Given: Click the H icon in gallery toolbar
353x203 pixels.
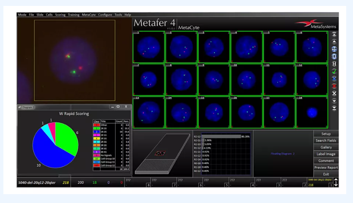Looking at the screenshot, I should point(334,64).
